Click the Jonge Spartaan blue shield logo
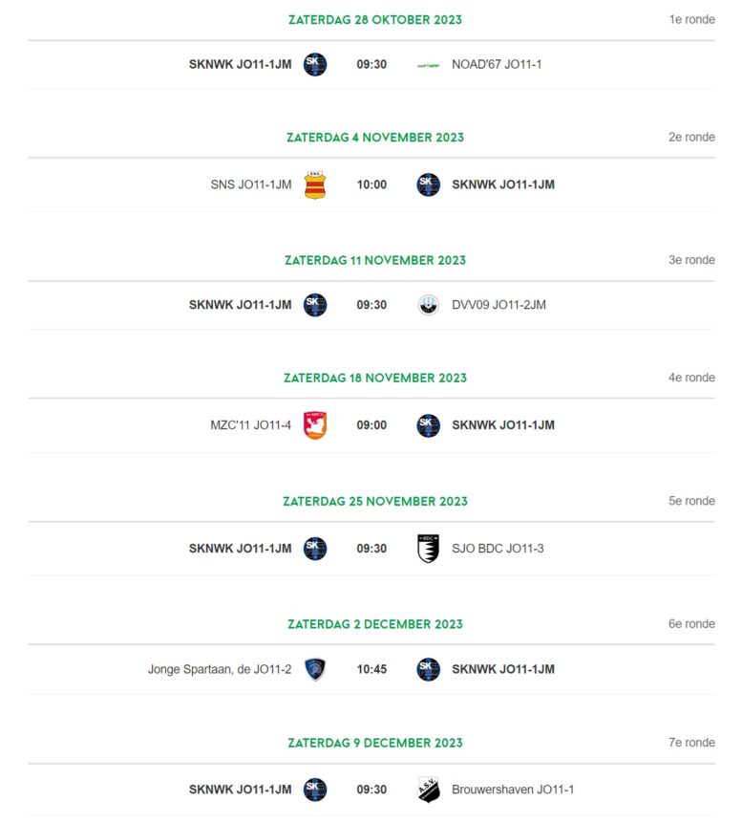 (x=315, y=669)
